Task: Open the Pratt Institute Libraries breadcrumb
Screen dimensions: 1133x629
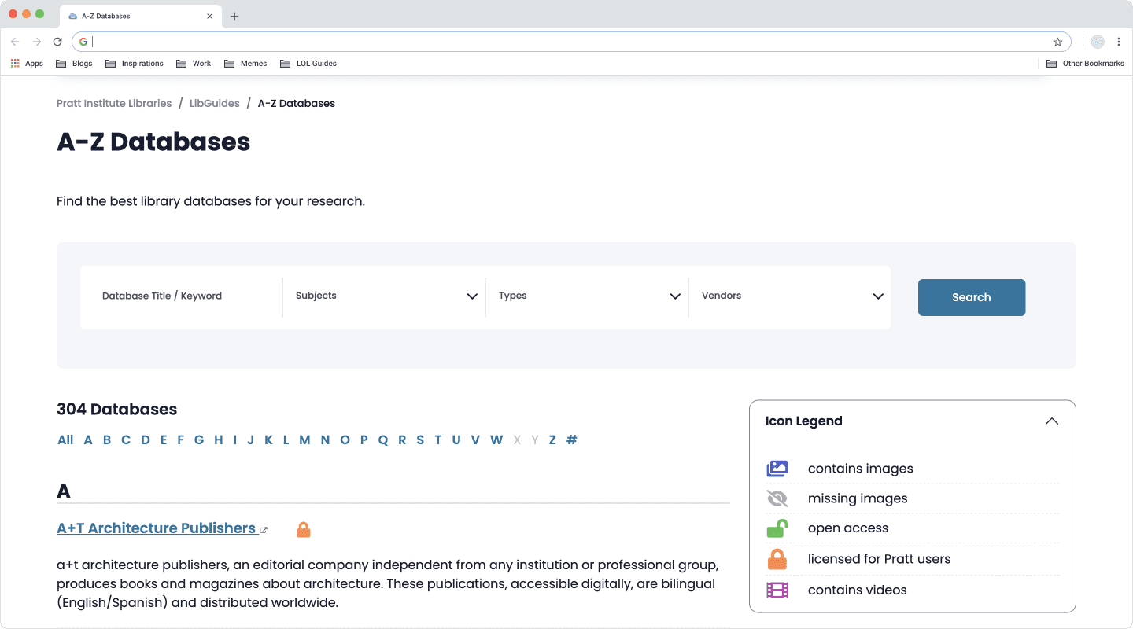Action: (x=114, y=103)
